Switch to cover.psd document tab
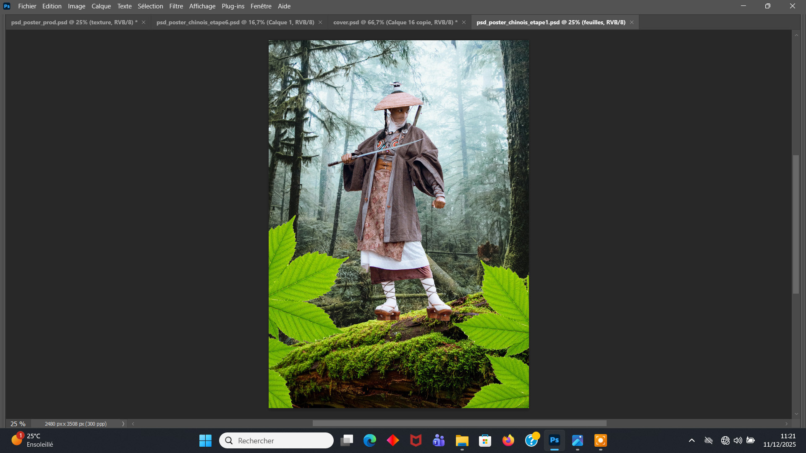 (x=395, y=22)
